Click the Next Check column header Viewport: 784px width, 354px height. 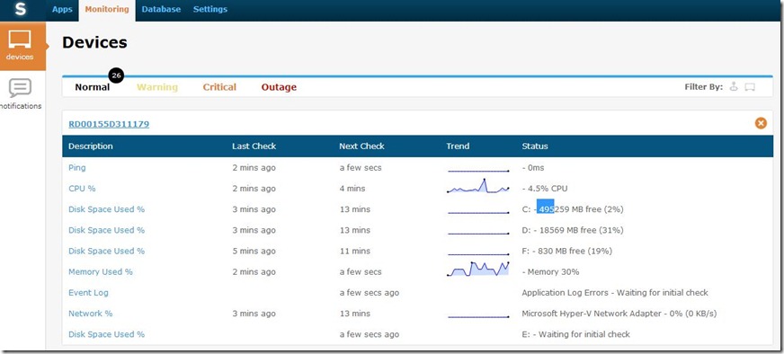pyautogui.click(x=362, y=146)
